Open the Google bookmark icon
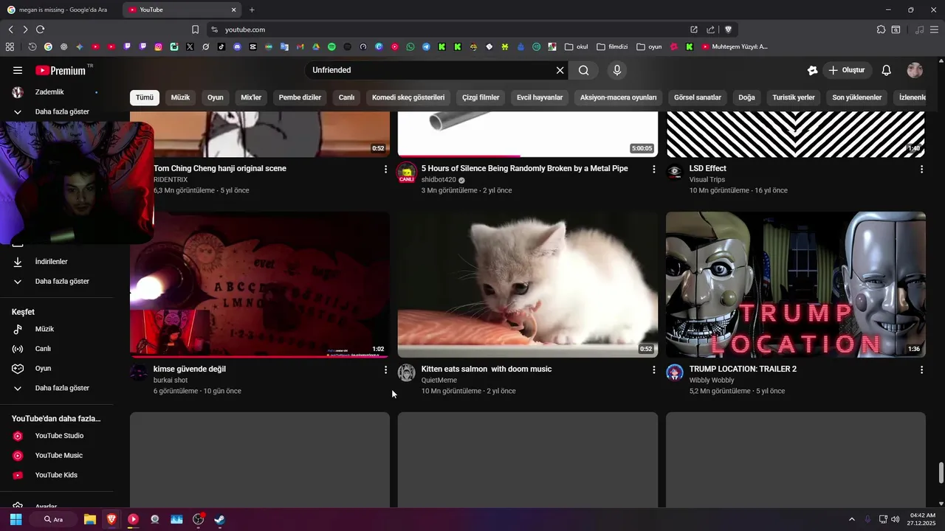Viewport: 945px width, 531px height. click(48, 46)
